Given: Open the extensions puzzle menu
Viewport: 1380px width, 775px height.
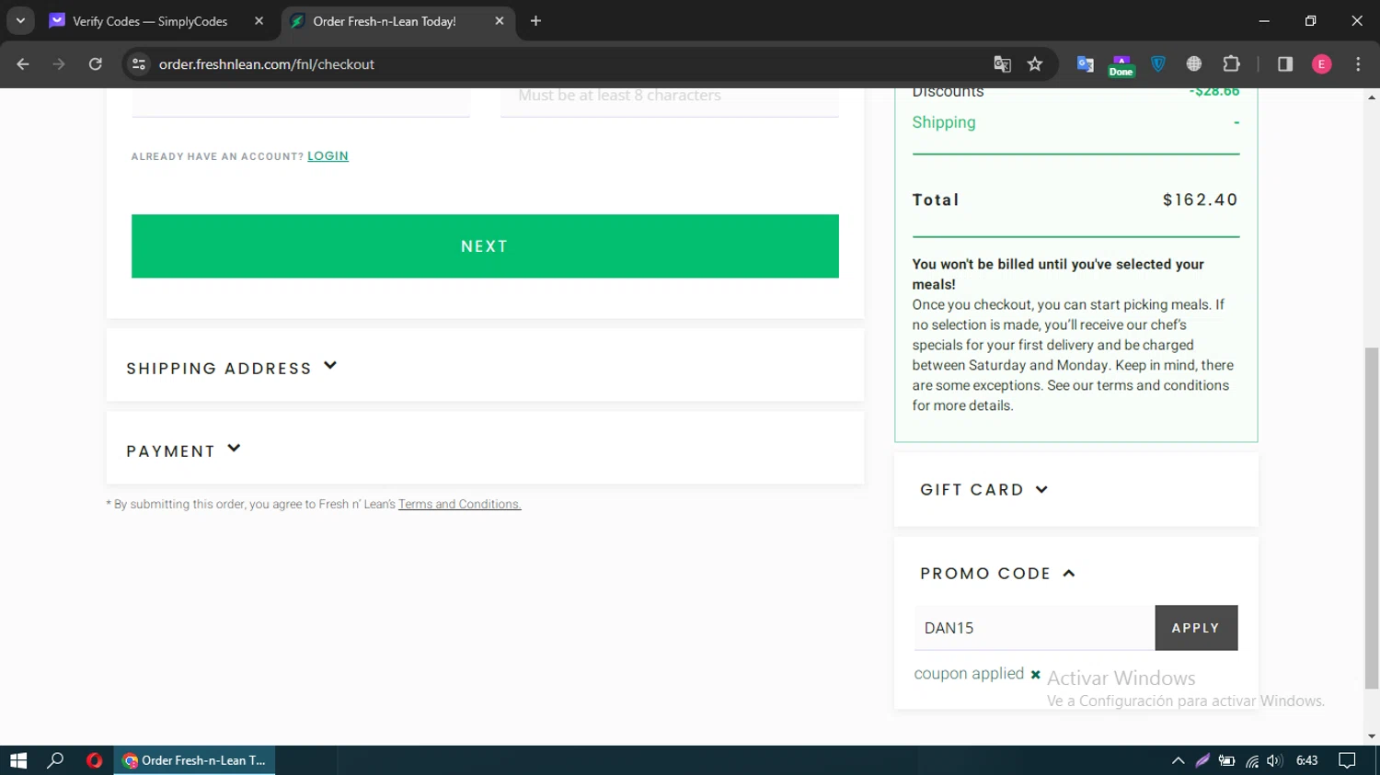Looking at the screenshot, I should [1231, 64].
